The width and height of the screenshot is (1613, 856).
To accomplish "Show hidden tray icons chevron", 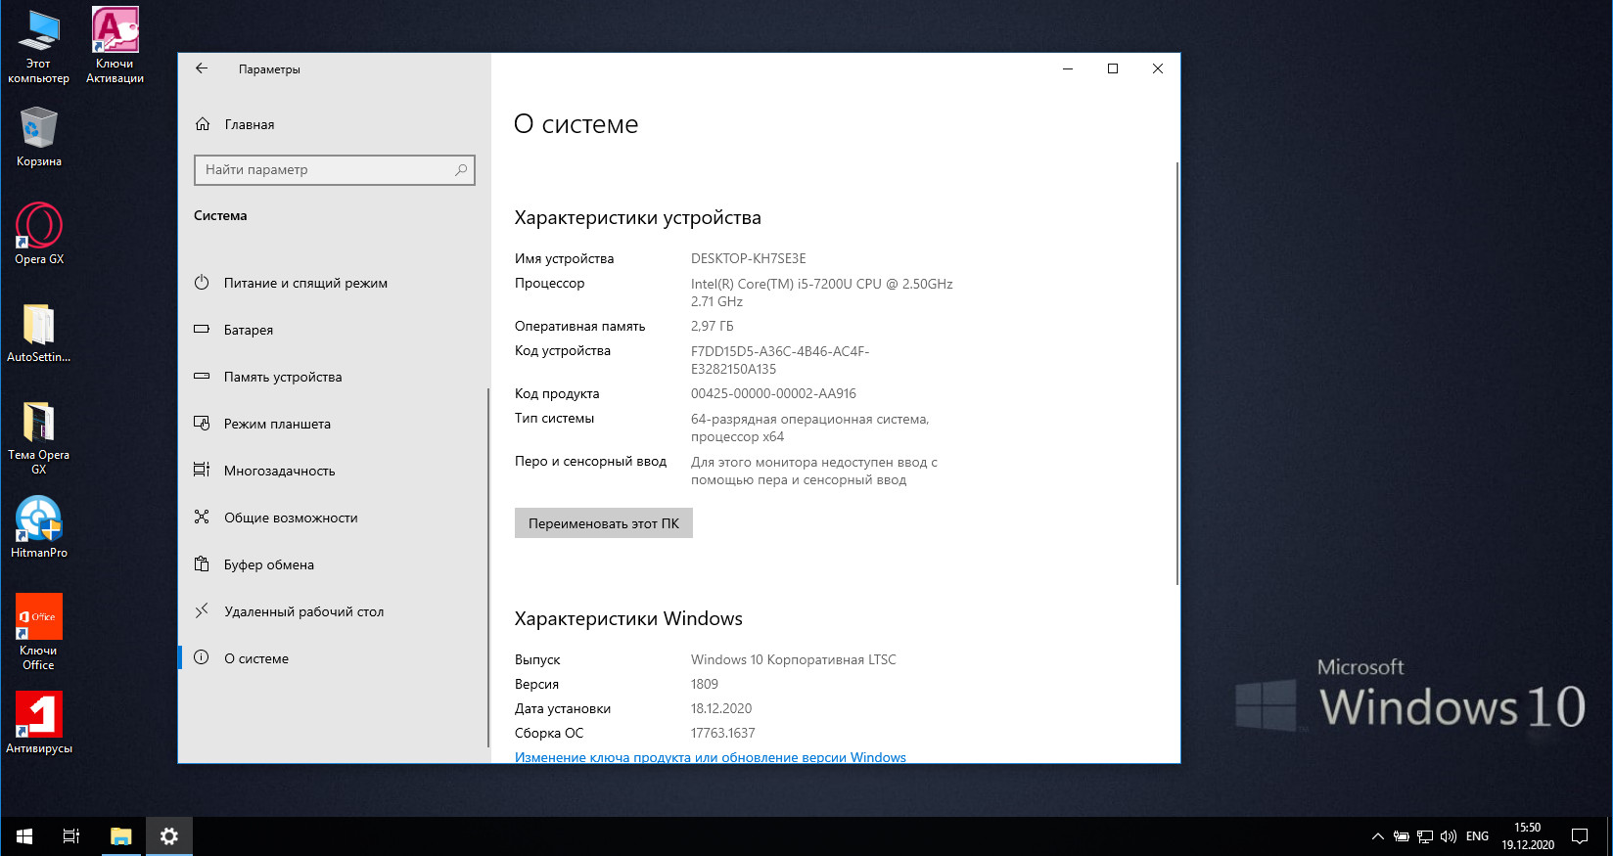I will (1377, 836).
